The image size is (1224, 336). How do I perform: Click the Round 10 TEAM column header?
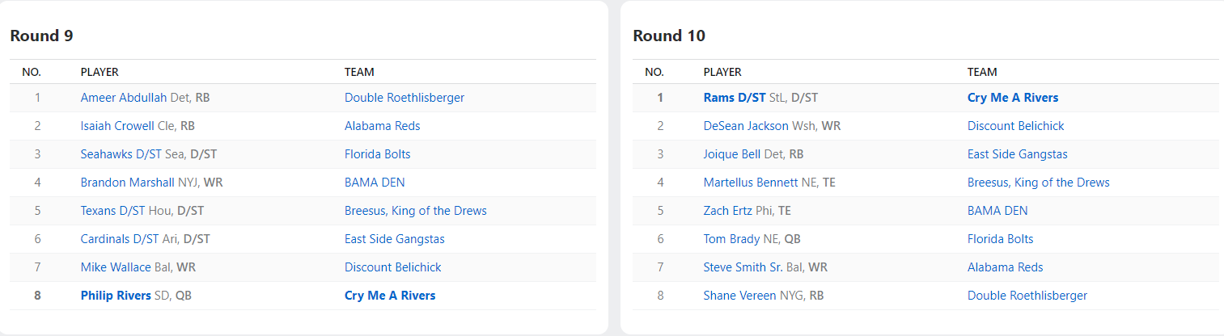[982, 72]
